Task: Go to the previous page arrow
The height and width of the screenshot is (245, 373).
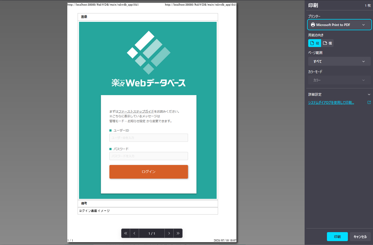Action: pos(134,233)
